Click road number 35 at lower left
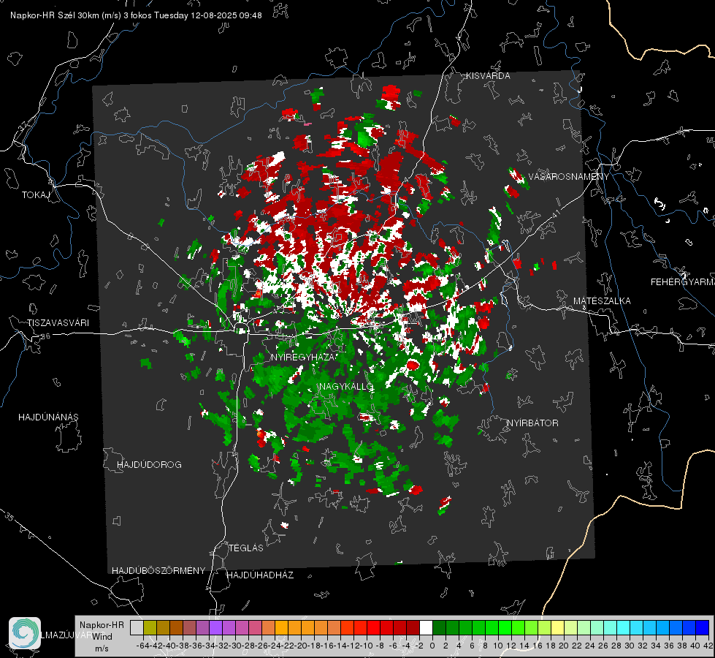715x658 pixels. click(x=9, y=517)
